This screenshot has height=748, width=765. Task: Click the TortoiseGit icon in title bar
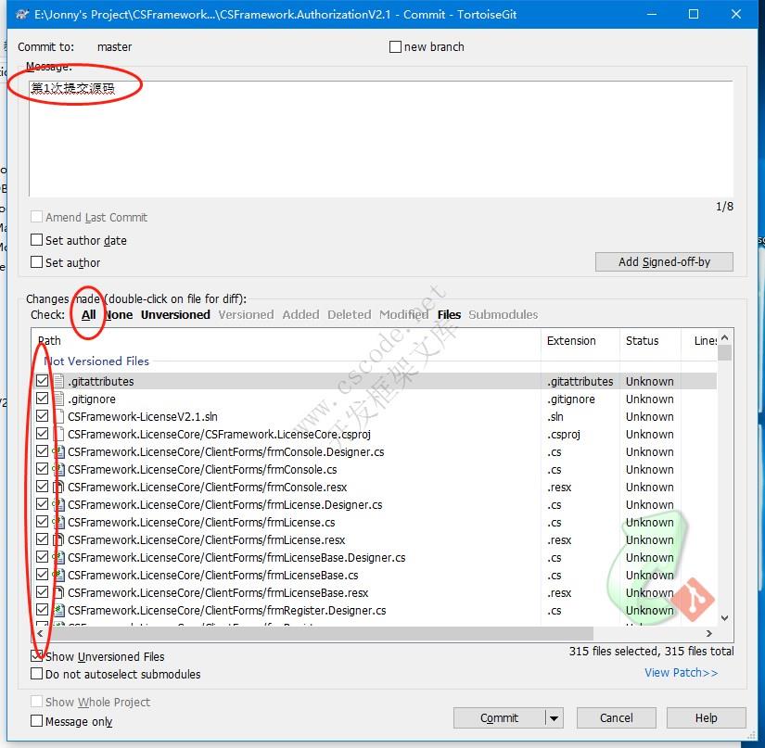click(x=22, y=14)
